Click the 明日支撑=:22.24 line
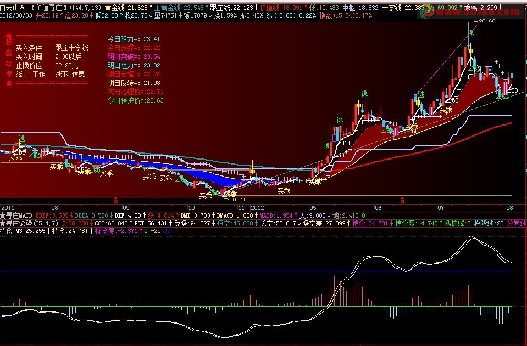 coord(134,74)
